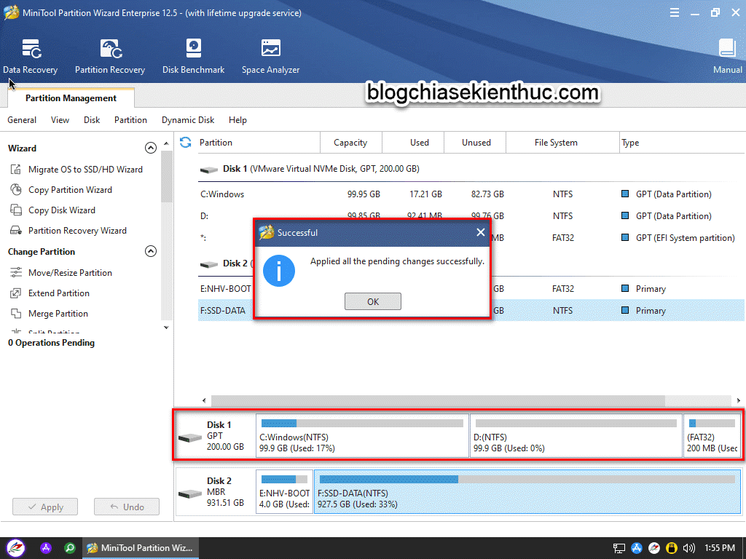Choose Extend Partition
The width and height of the screenshot is (746, 559).
point(58,293)
